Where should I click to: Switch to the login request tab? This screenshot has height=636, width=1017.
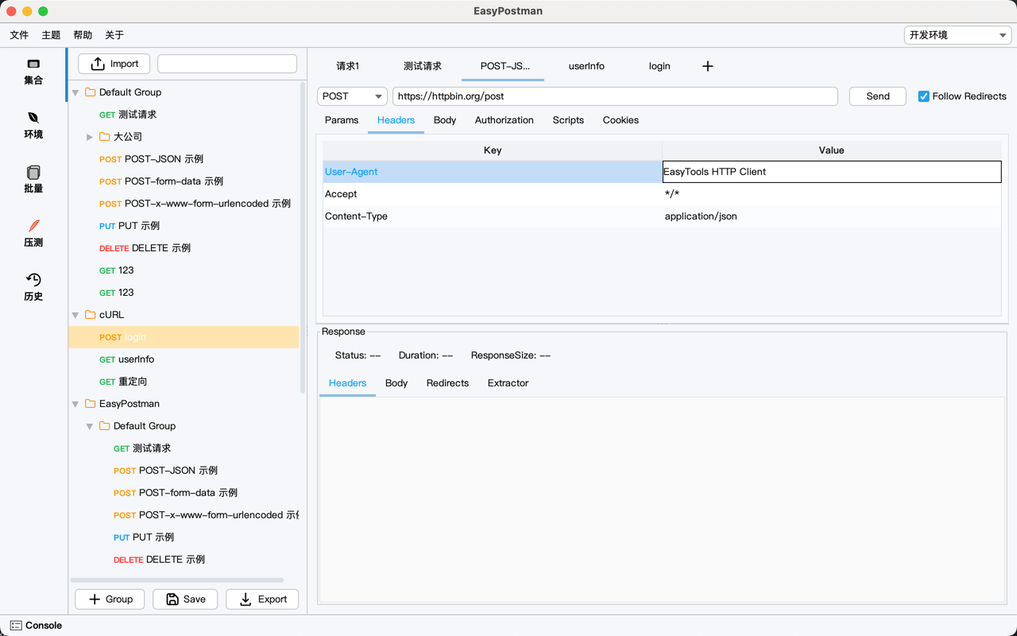(x=659, y=66)
